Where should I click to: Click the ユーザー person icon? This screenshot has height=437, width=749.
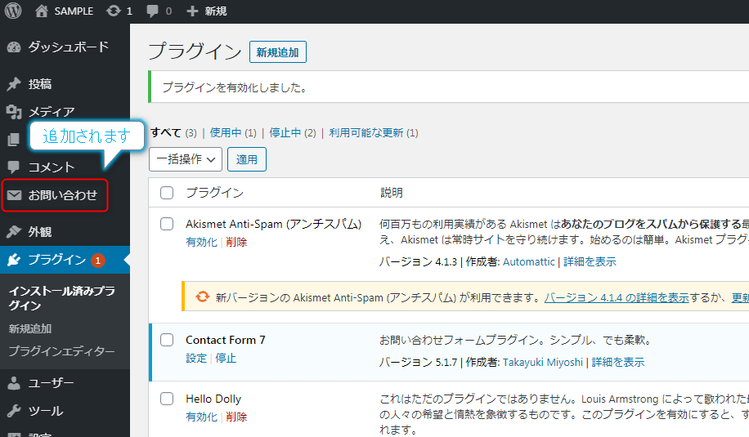click(14, 382)
